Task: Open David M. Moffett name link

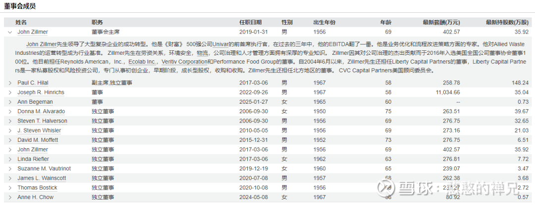Action: point(38,140)
